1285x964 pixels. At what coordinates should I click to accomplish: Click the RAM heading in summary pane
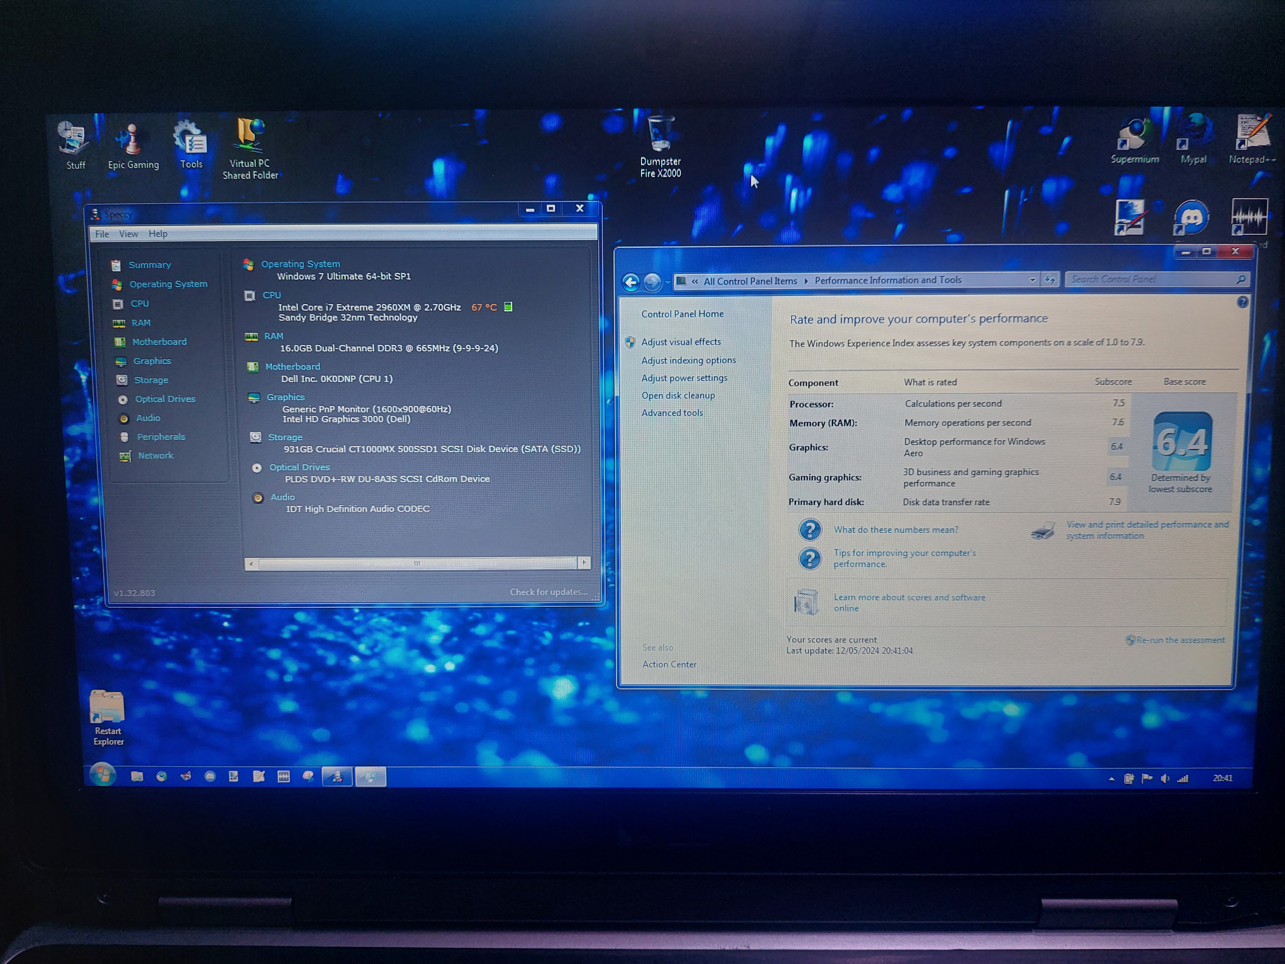pyautogui.click(x=274, y=336)
